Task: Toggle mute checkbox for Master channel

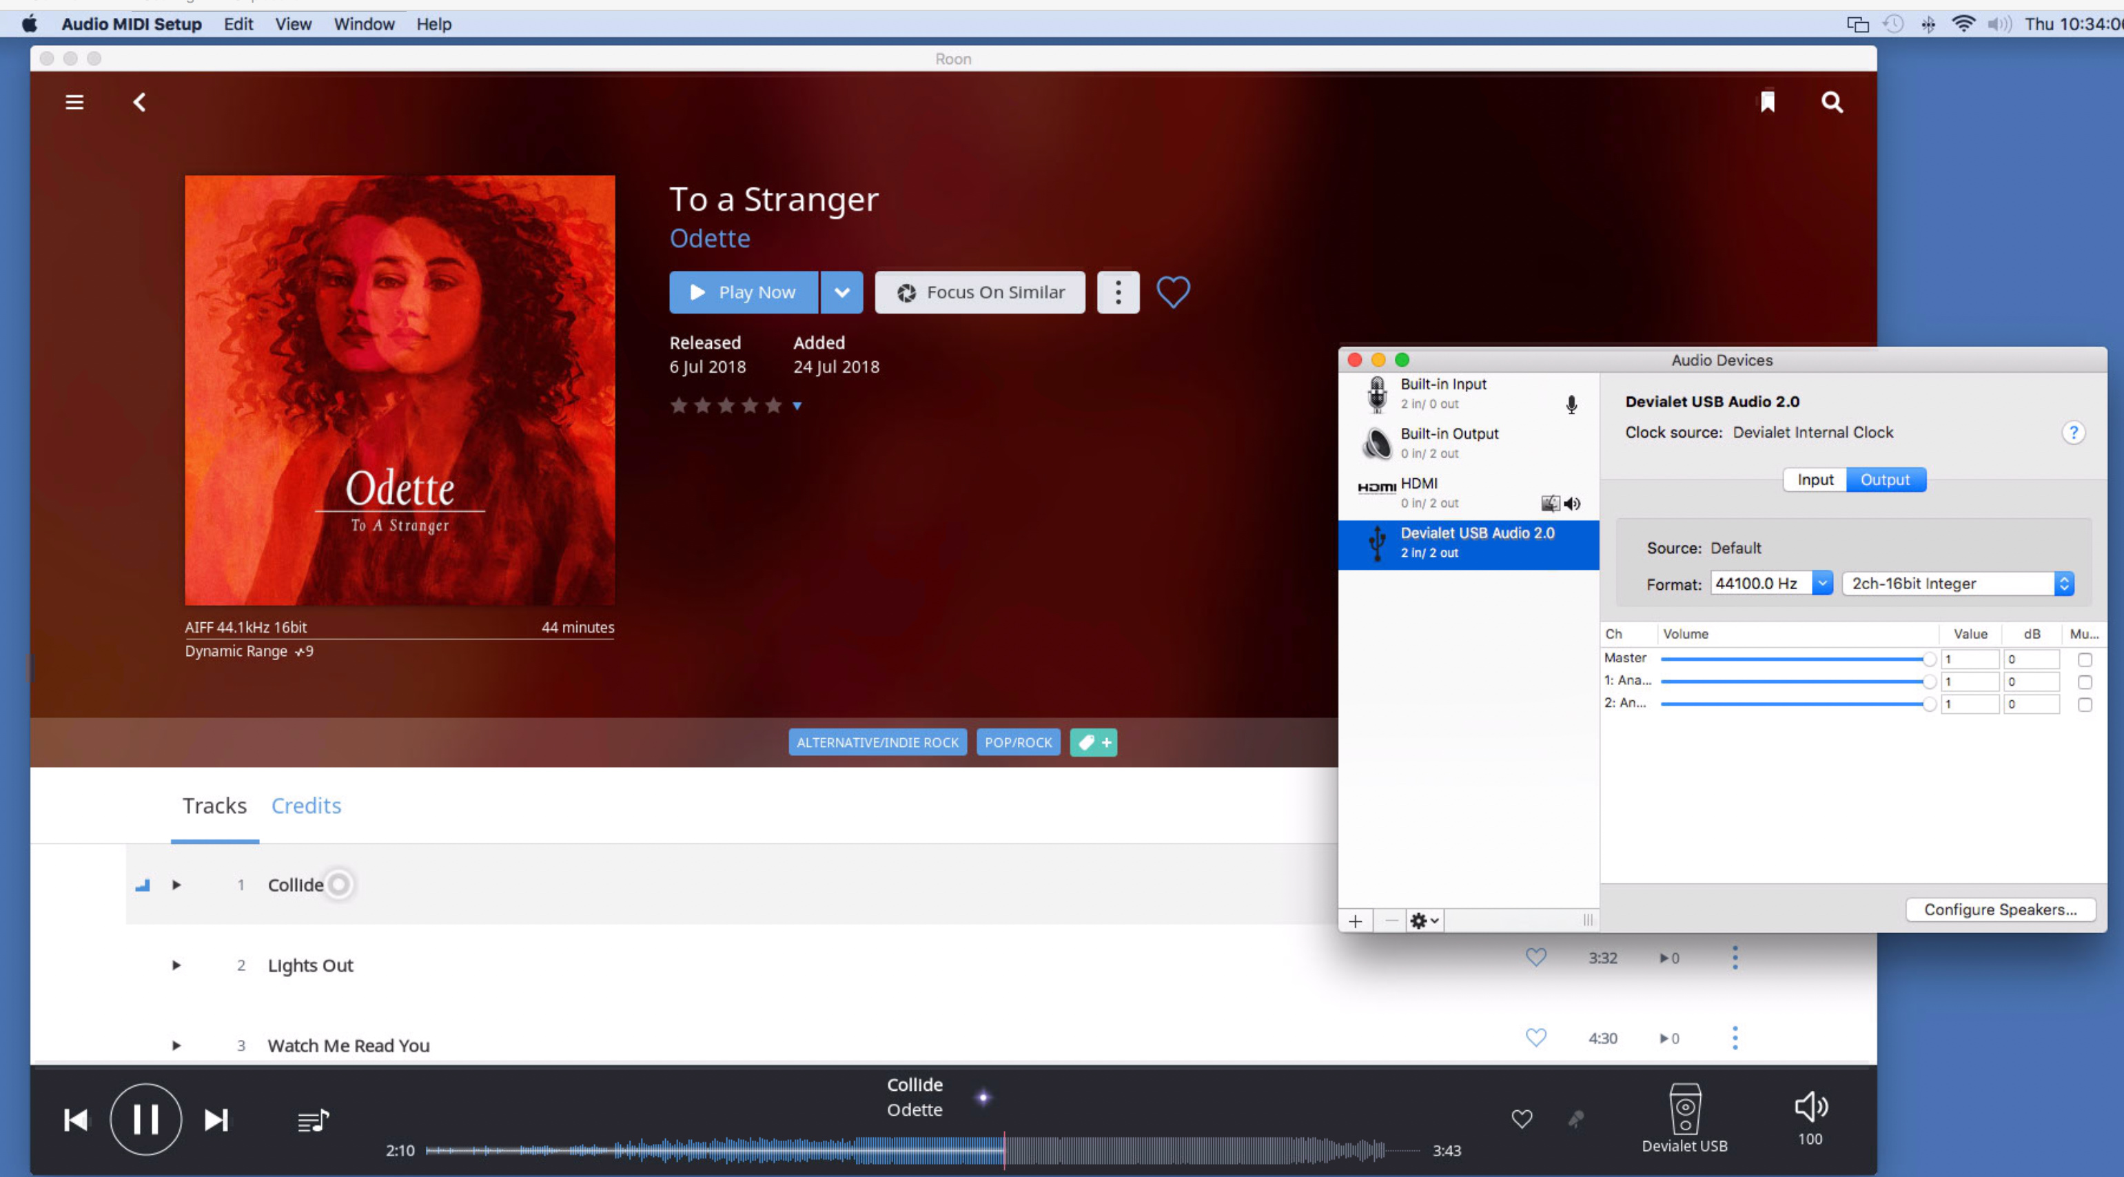Action: (2085, 659)
